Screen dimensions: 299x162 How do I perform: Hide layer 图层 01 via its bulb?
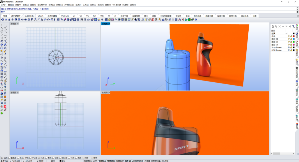coord(289,39)
